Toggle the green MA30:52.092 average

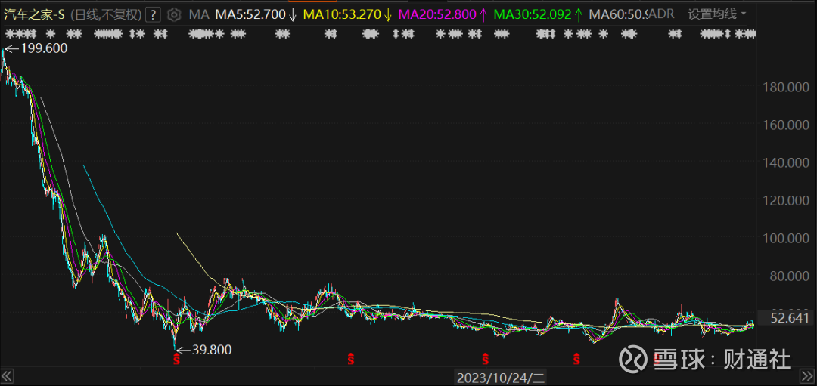pos(538,14)
